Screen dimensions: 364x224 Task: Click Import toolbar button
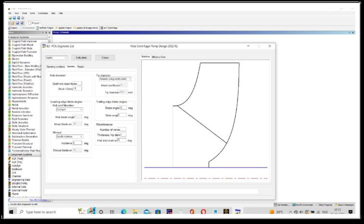coord(14,28)
